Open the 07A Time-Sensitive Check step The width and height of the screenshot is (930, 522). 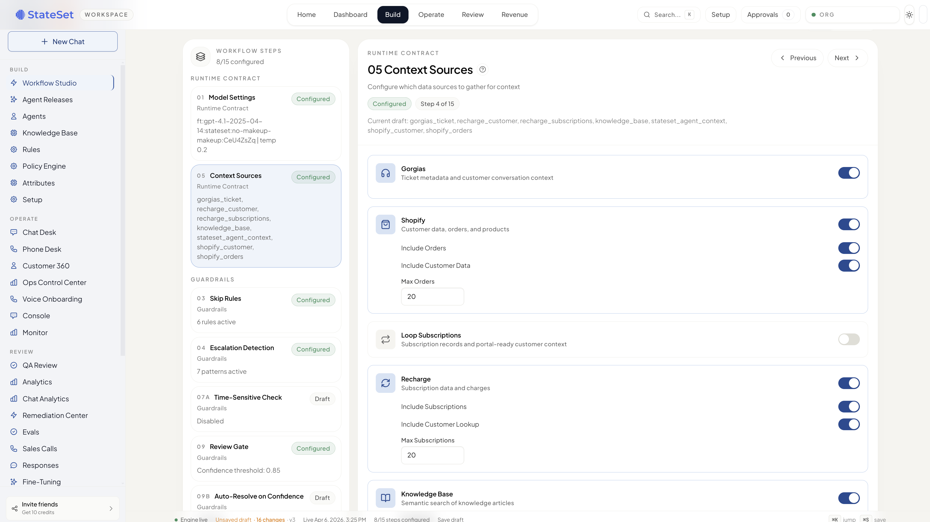266,409
